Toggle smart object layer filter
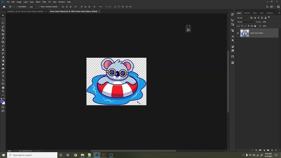 tap(266, 18)
